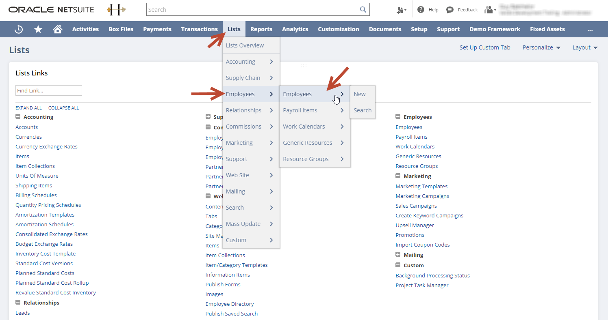
Task: Click inside the Find Link input box
Action: point(48,90)
